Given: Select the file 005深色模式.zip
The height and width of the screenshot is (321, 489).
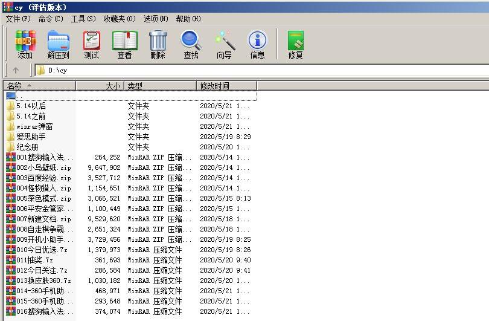Looking at the screenshot, I should coord(43,198).
